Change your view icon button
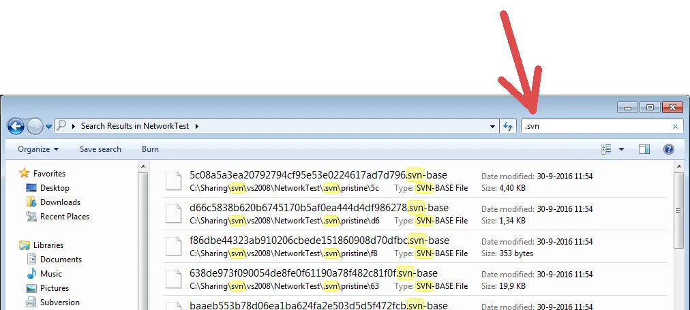This screenshot has width=690, height=310. (x=606, y=149)
